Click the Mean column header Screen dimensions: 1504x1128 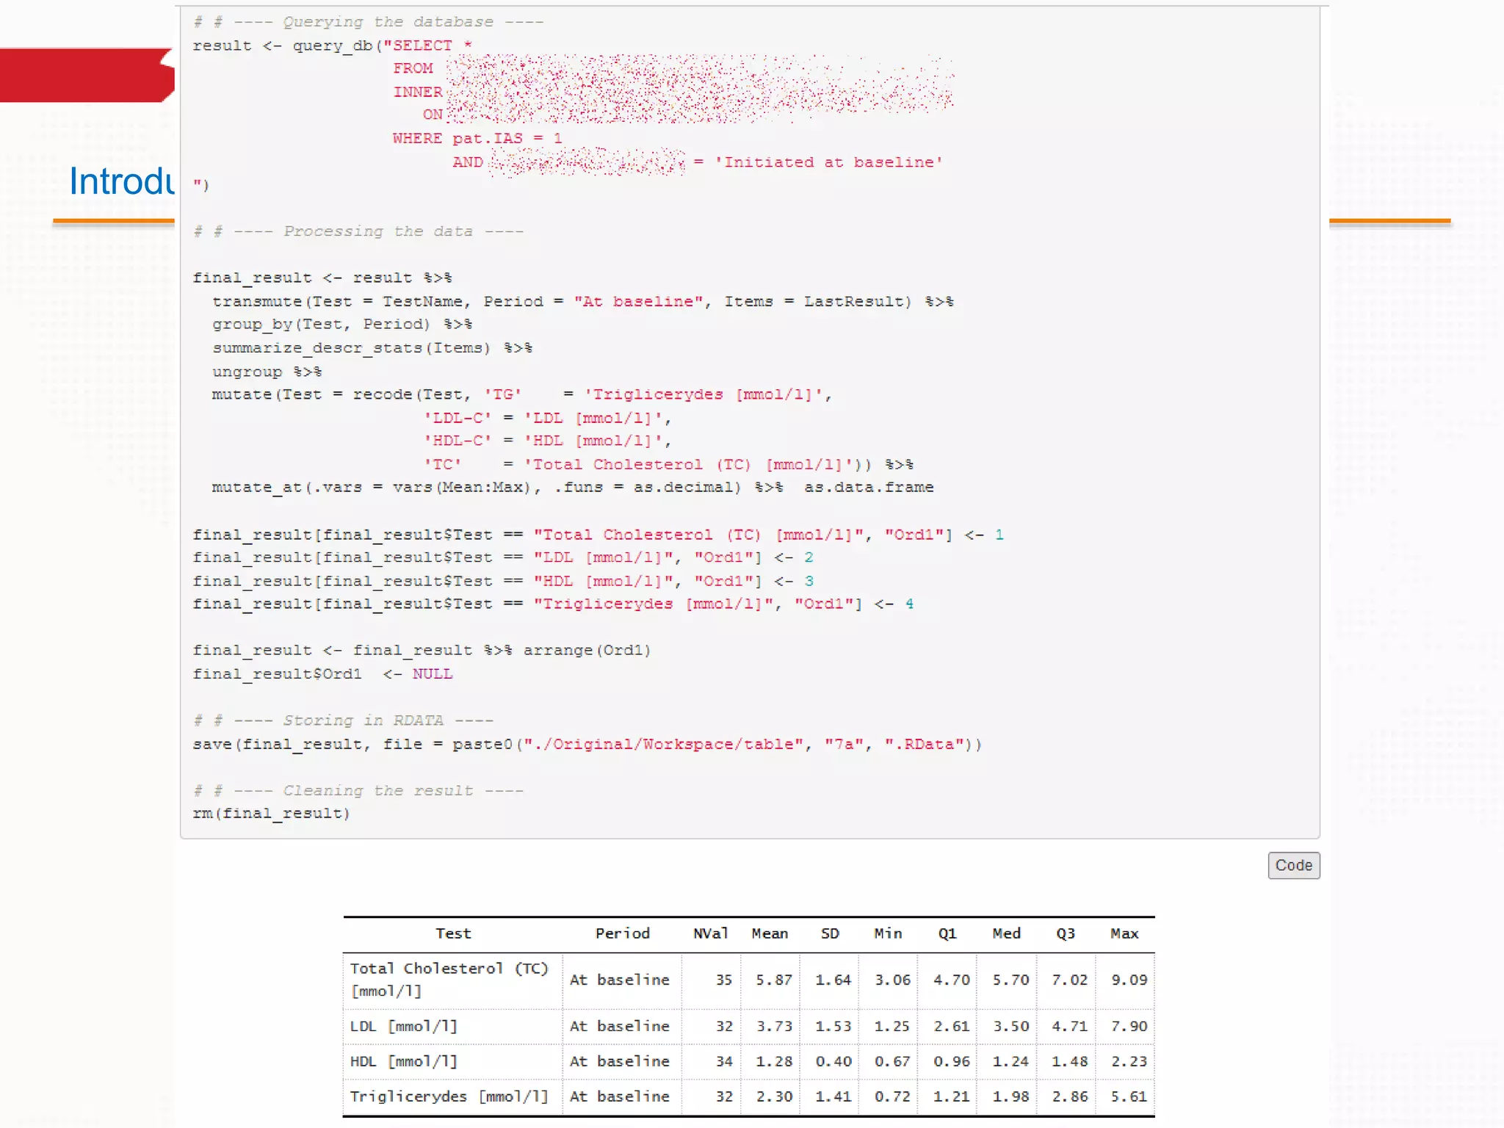[770, 933]
